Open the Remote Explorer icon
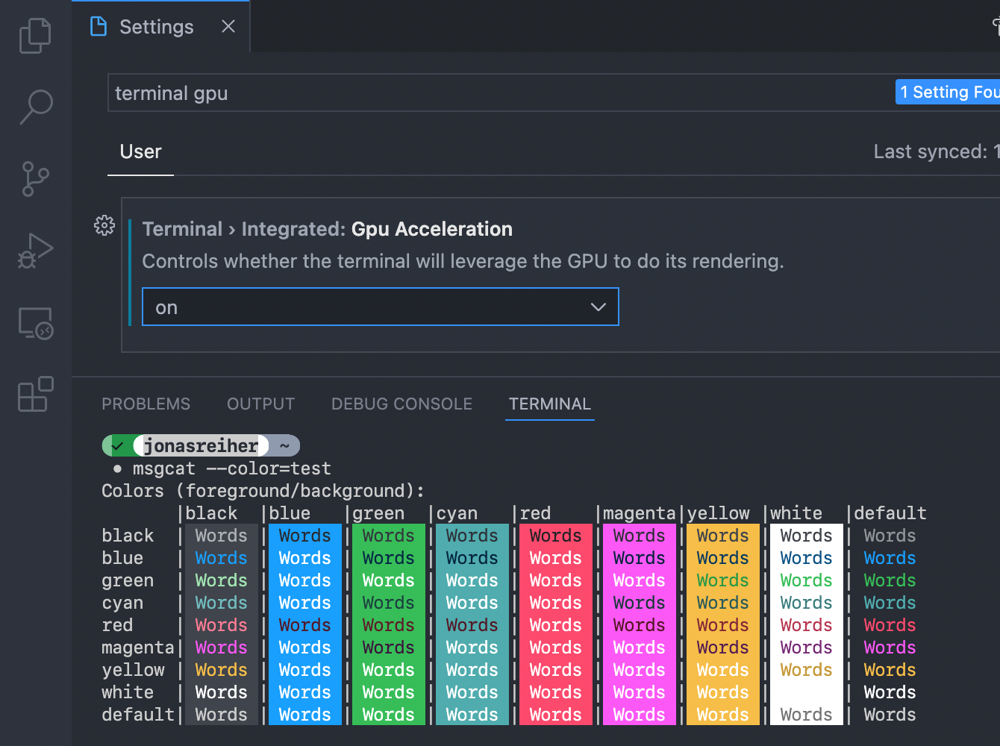1000x746 pixels. [34, 322]
